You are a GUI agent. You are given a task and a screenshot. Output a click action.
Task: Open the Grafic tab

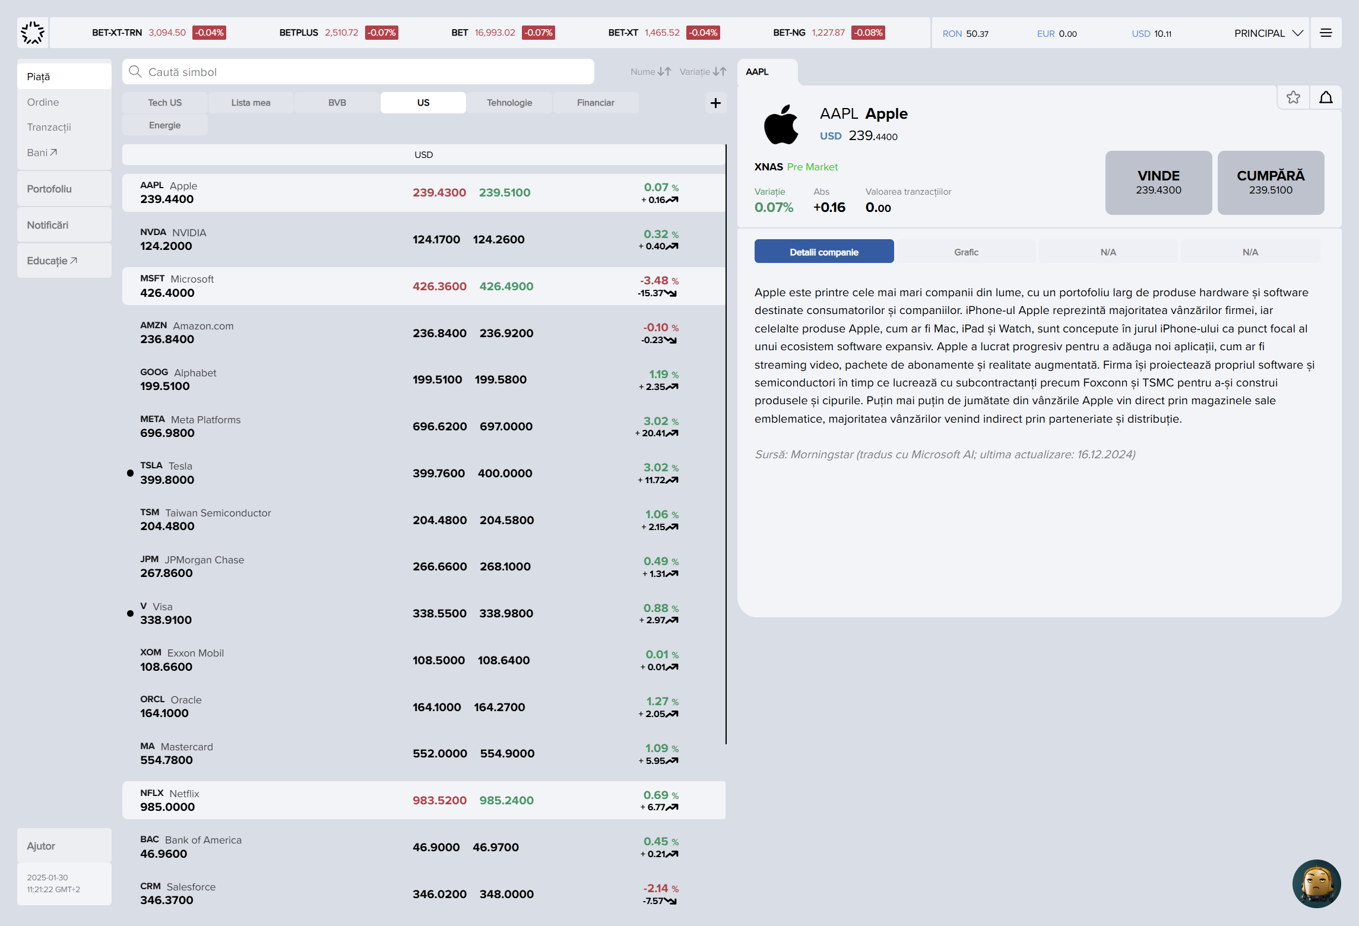coord(966,252)
